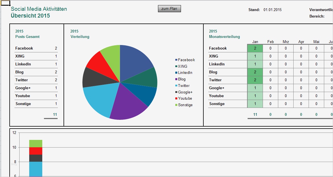
Task: Click the 'Jan' column header
Action: click(x=255, y=42)
